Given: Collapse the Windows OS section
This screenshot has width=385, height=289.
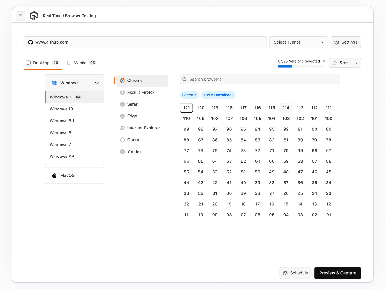Looking at the screenshot, I should pos(97,83).
